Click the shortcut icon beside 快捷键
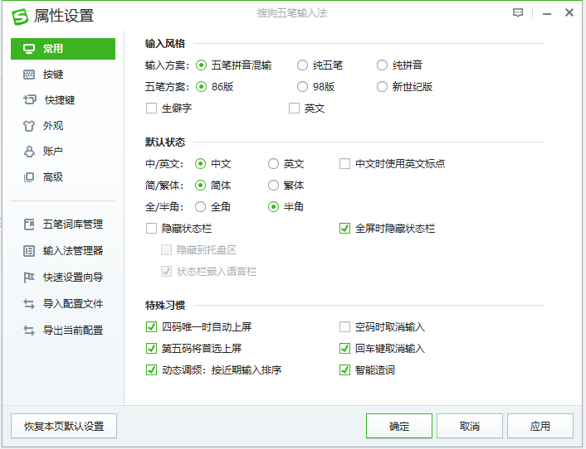The height and width of the screenshot is (449, 586). pyautogui.click(x=30, y=99)
